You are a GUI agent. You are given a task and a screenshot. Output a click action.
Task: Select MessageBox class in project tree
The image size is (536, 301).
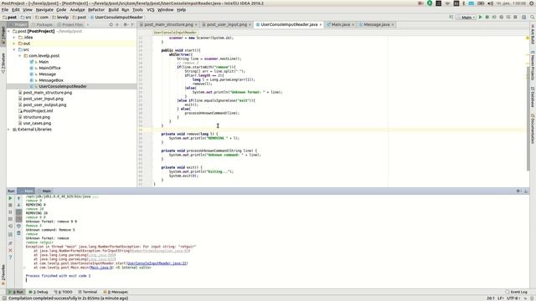click(x=50, y=80)
